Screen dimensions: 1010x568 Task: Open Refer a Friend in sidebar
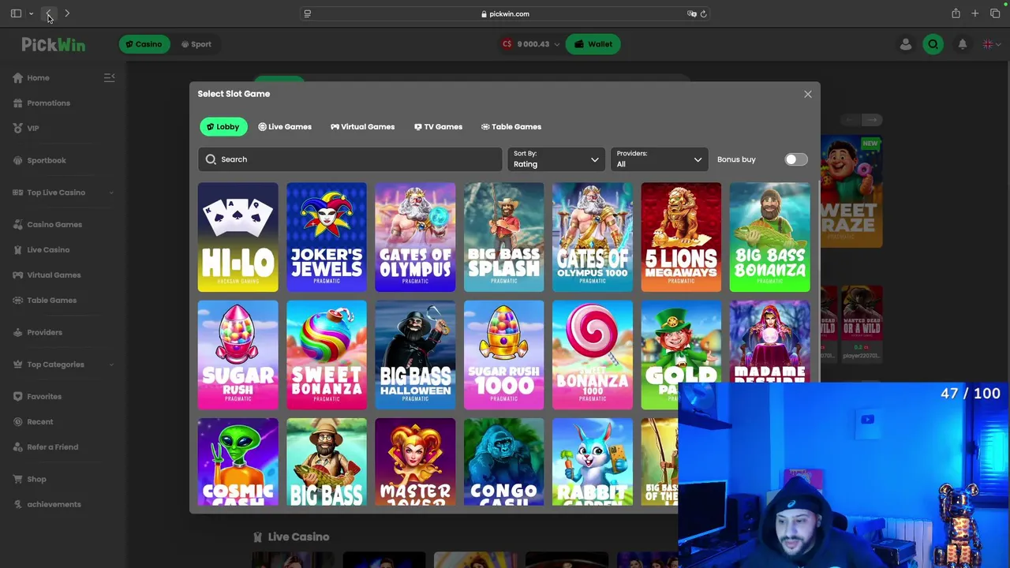[46, 447]
